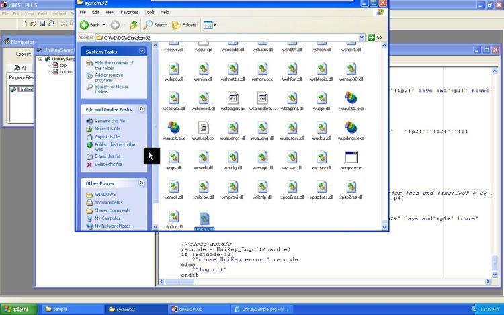Select the wuauclt.exe file icon
504x315 pixels.
[x=174, y=128]
